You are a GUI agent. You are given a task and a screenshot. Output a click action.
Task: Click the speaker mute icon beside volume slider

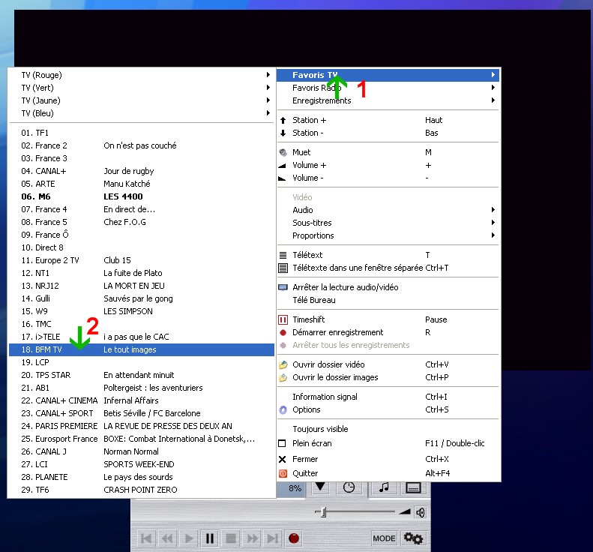(x=420, y=513)
